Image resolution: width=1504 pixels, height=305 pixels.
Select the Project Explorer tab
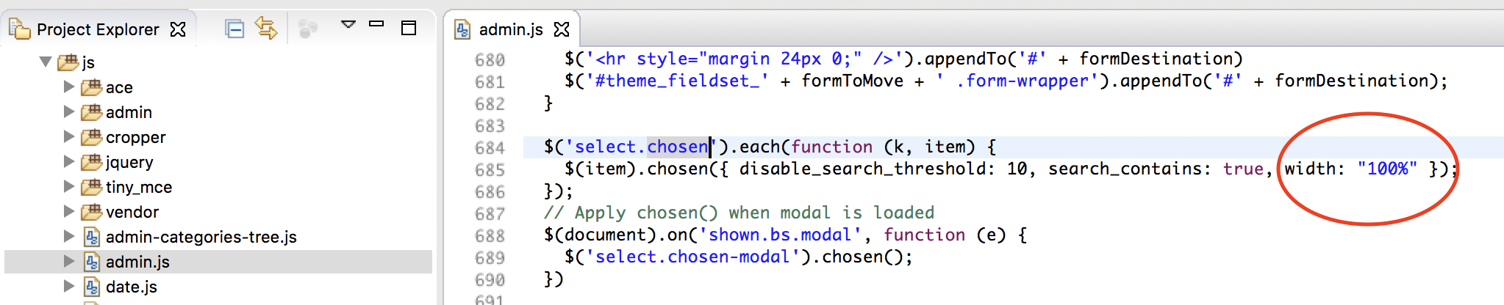pyautogui.click(x=97, y=29)
